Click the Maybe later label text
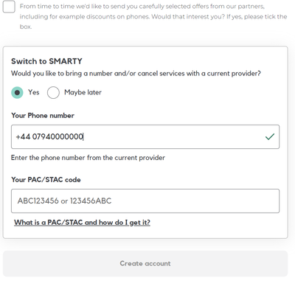Viewport: 295px width, 281px height. (x=83, y=92)
